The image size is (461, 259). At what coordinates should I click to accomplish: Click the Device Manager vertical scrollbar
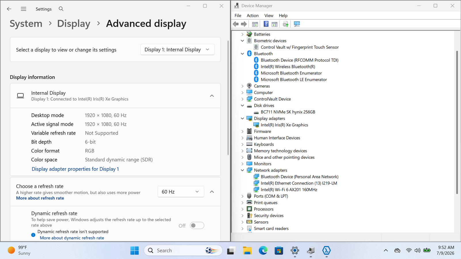click(457, 122)
